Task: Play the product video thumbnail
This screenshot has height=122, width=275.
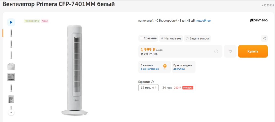Action: 11,22
